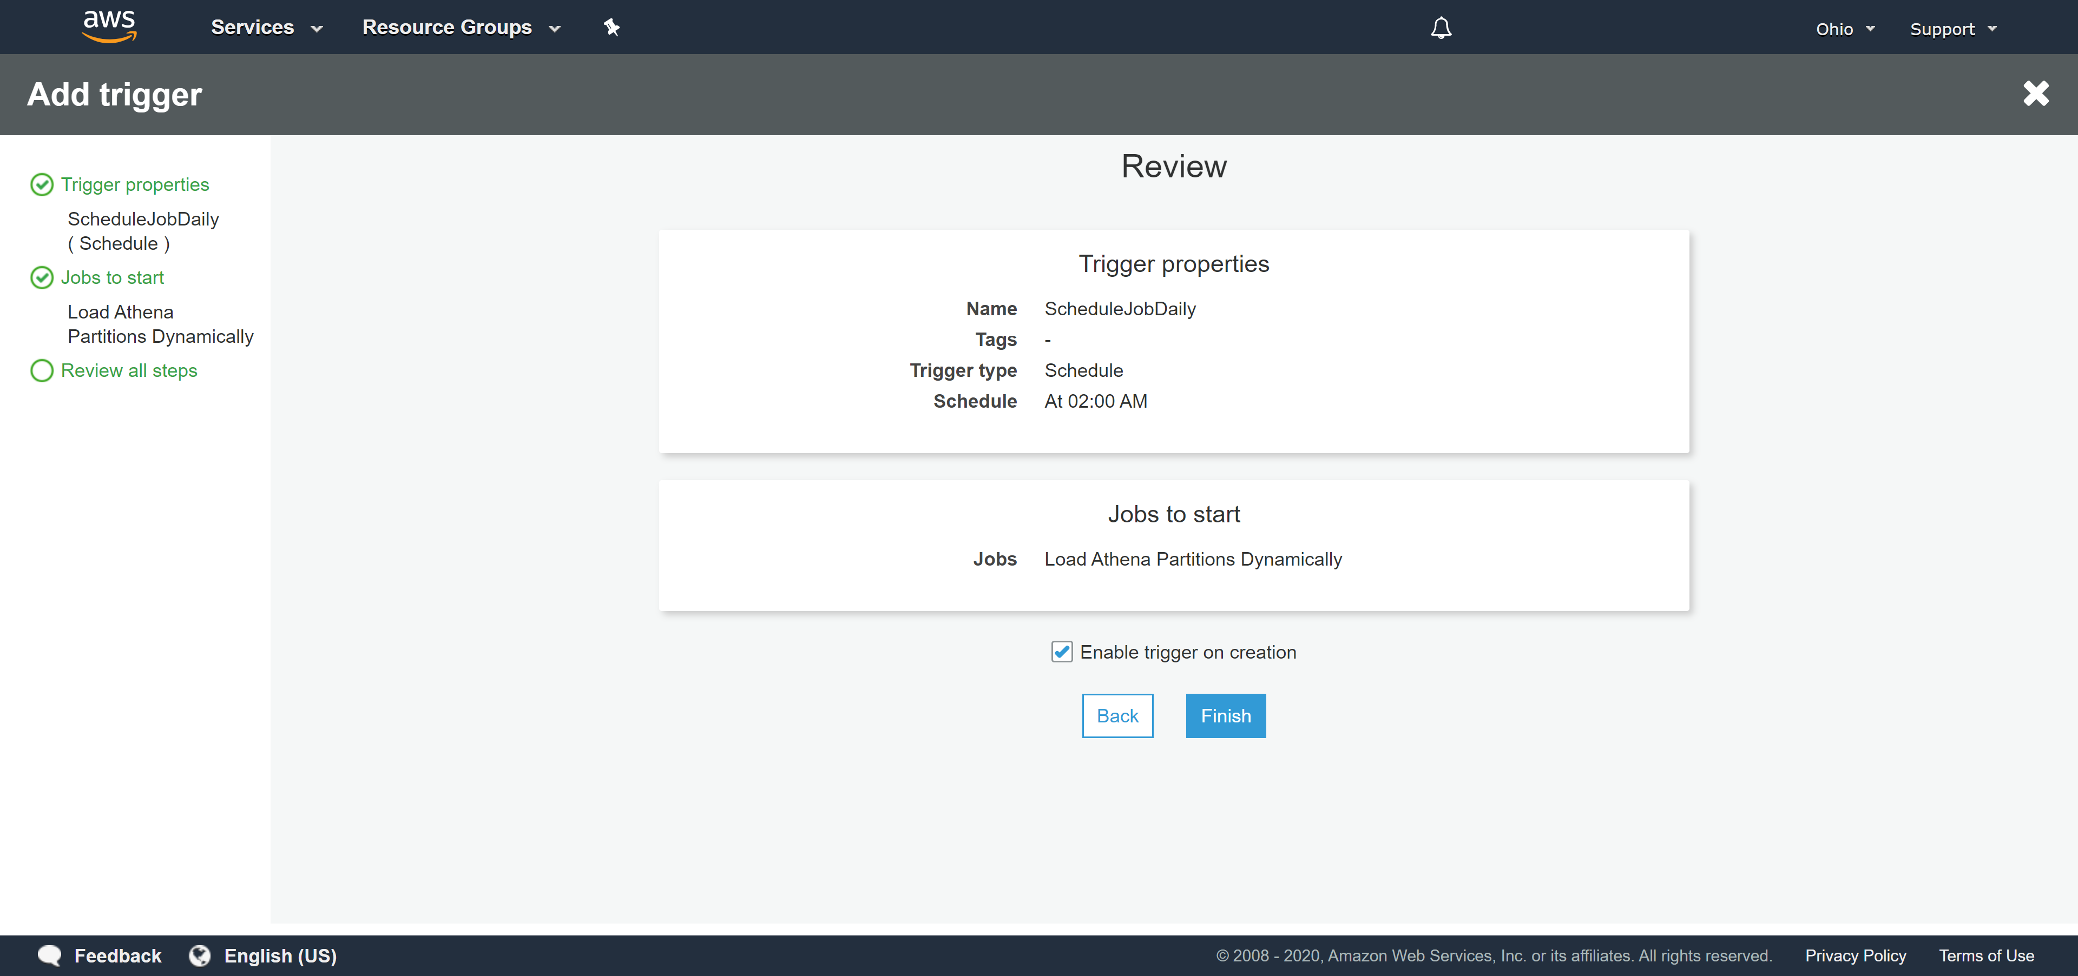Open the Privacy Policy link
Image resolution: width=2078 pixels, height=976 pixels.
pyautogui.click(x=1855, y=955)
